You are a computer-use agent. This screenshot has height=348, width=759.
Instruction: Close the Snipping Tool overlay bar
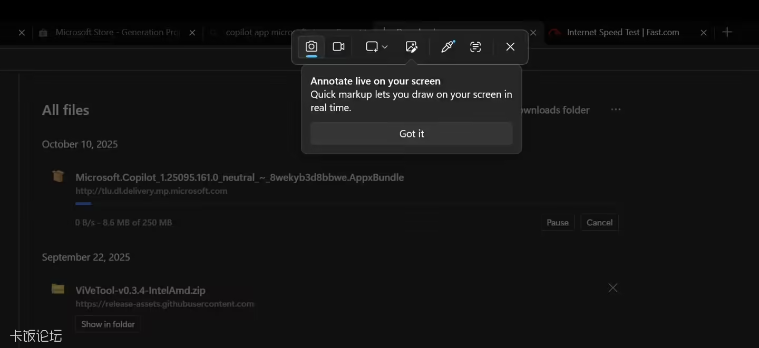click(510, 47)
